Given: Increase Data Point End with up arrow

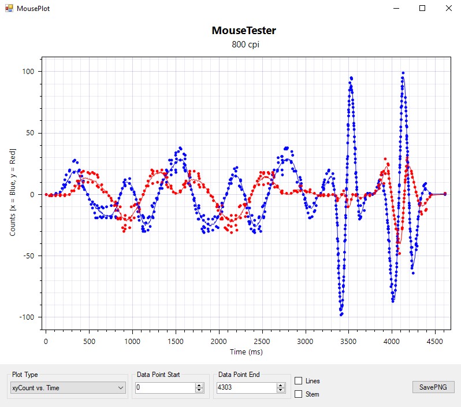Looking at the screenshot, I should click(281, 386).
